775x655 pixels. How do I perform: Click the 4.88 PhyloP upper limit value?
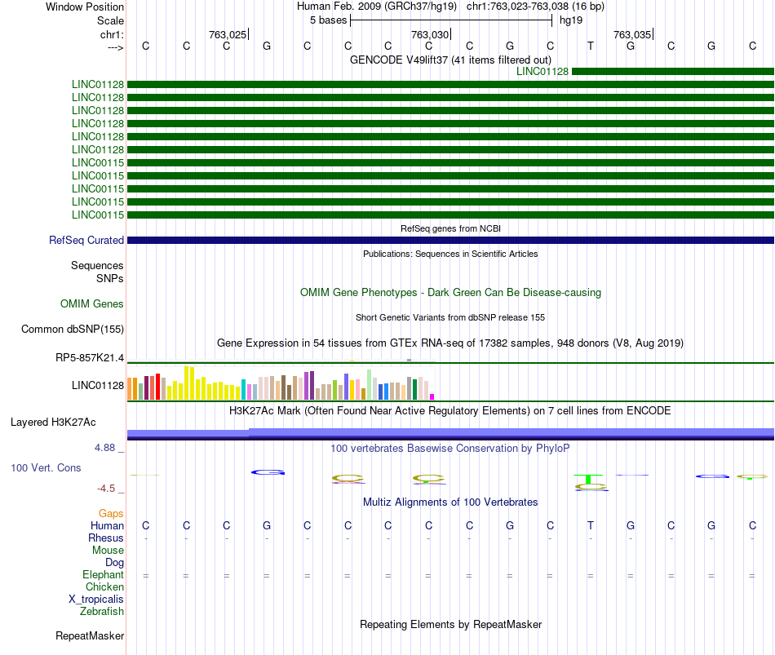tap(104, 447)
